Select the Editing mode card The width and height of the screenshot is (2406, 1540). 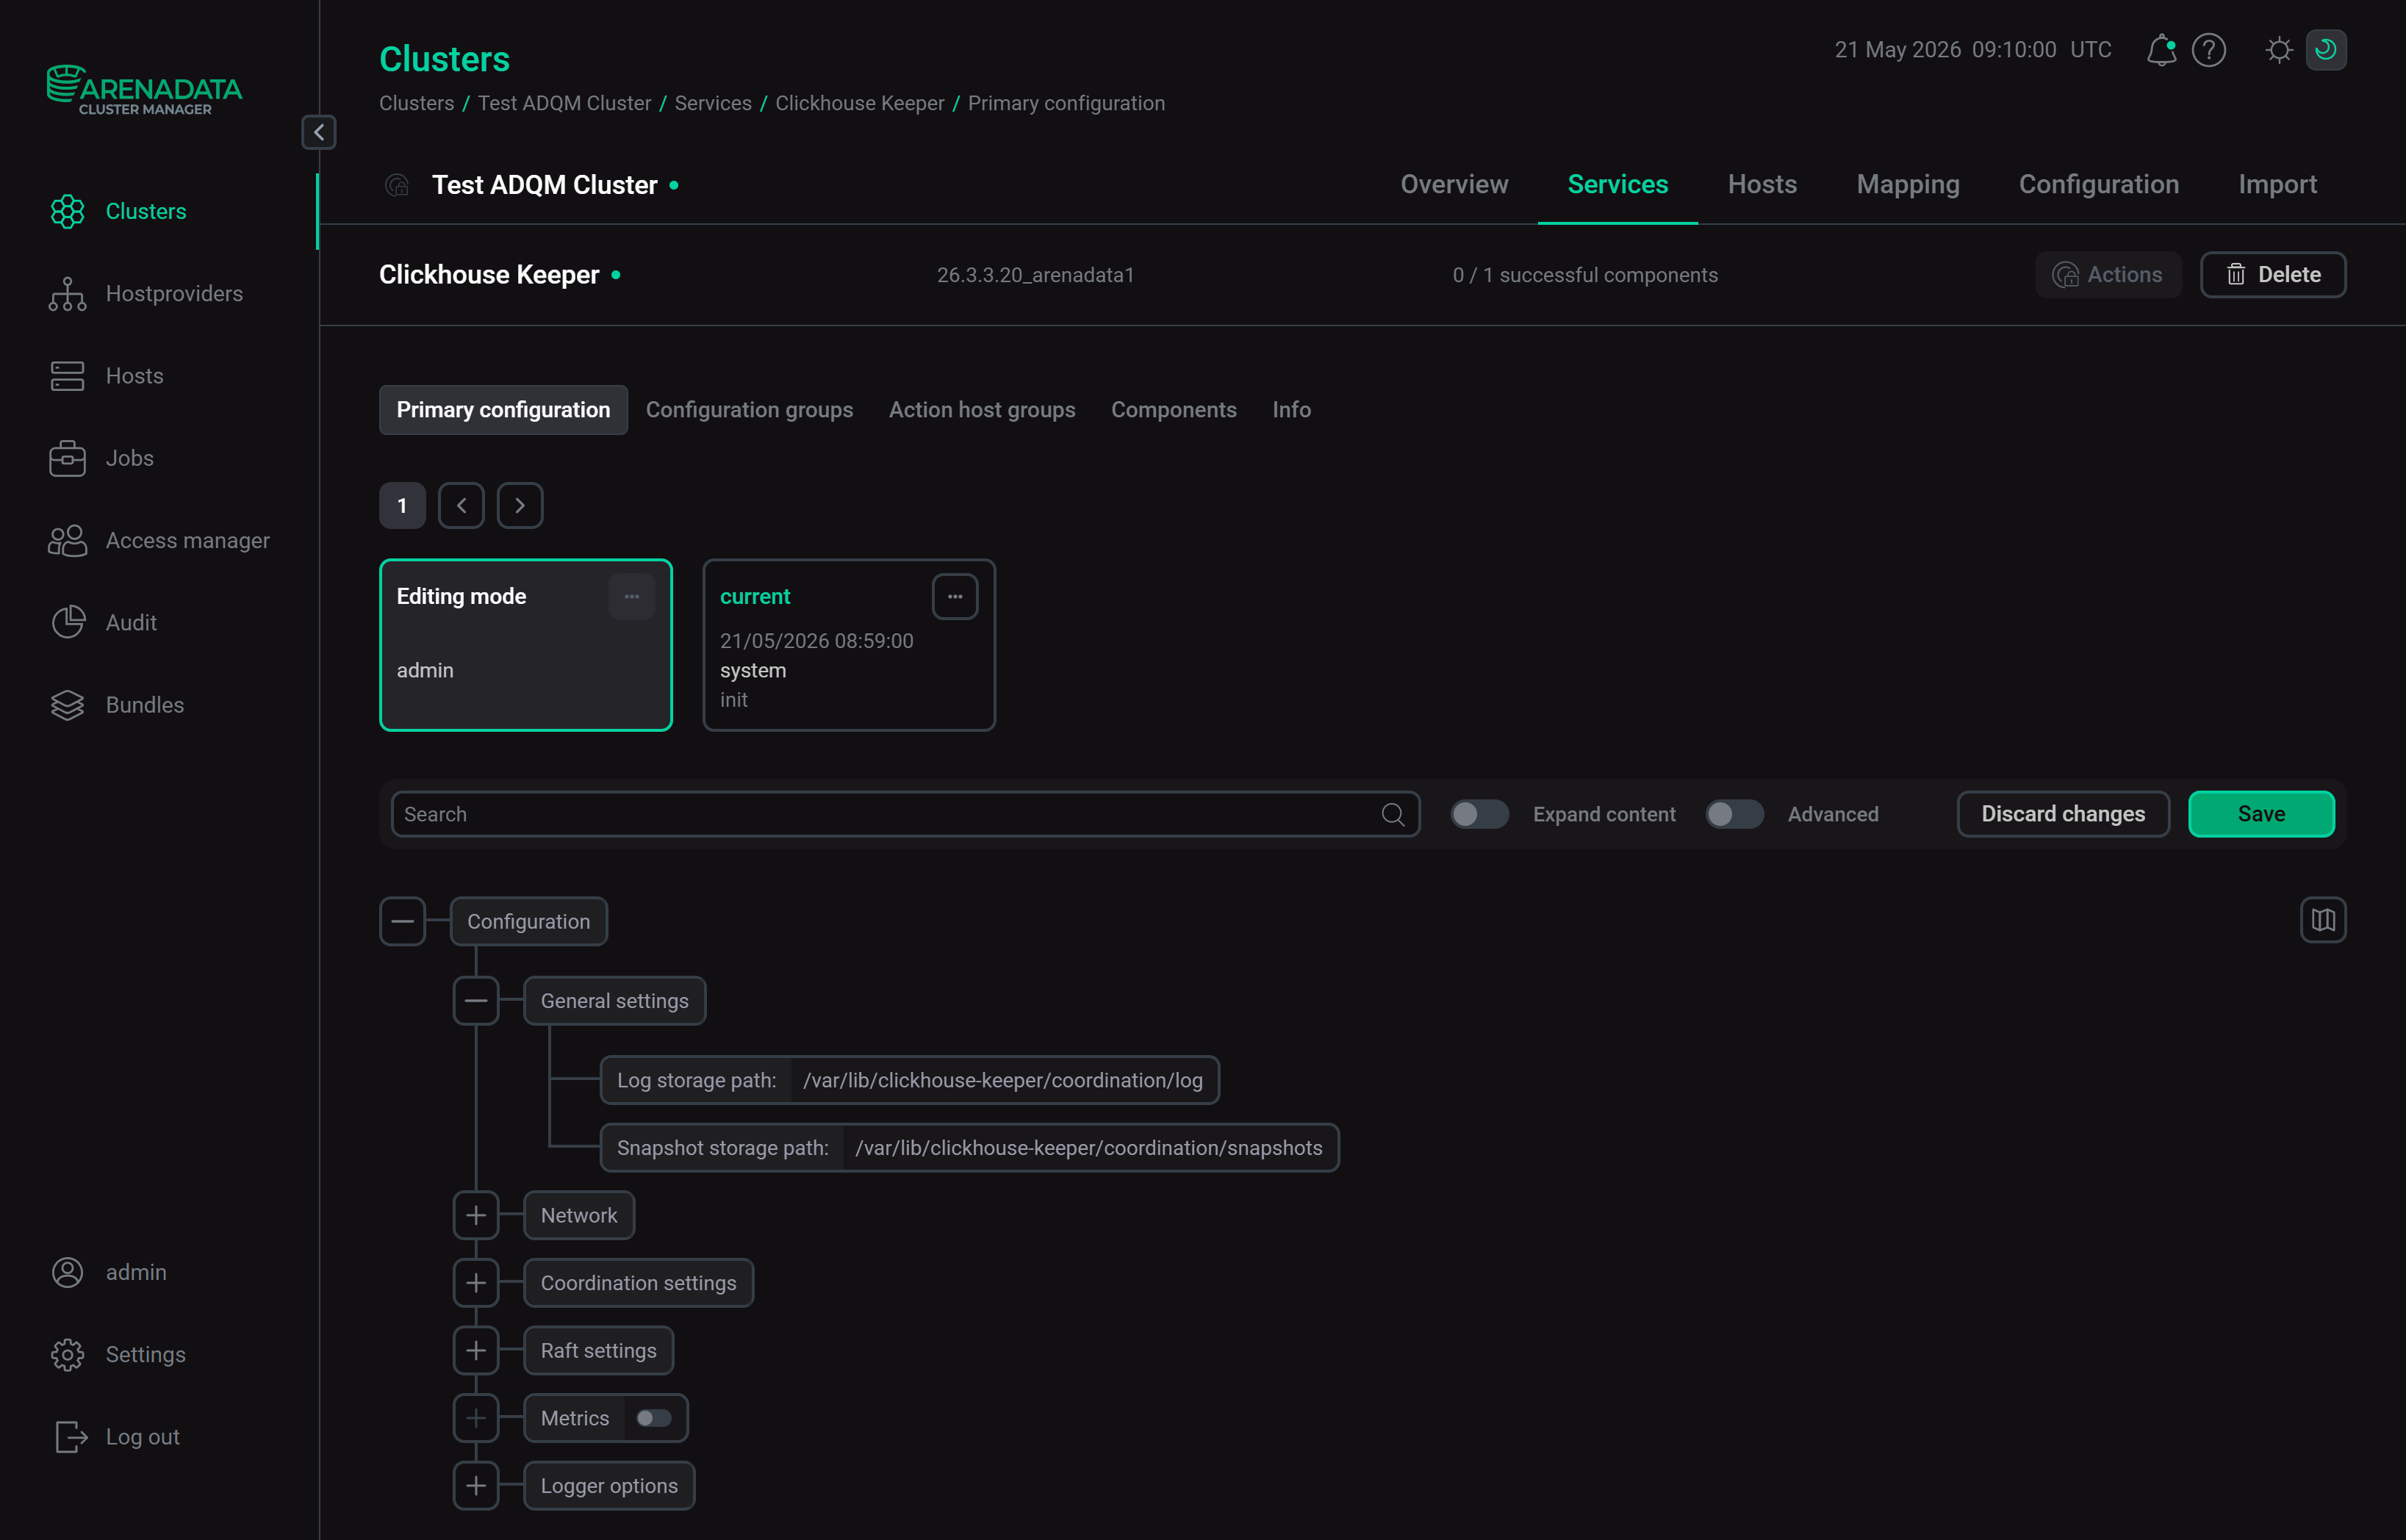click(x=526, y=645)
